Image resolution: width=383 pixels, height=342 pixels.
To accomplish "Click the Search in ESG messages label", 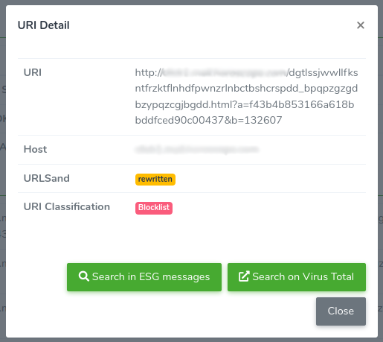I will pos(151,276).
